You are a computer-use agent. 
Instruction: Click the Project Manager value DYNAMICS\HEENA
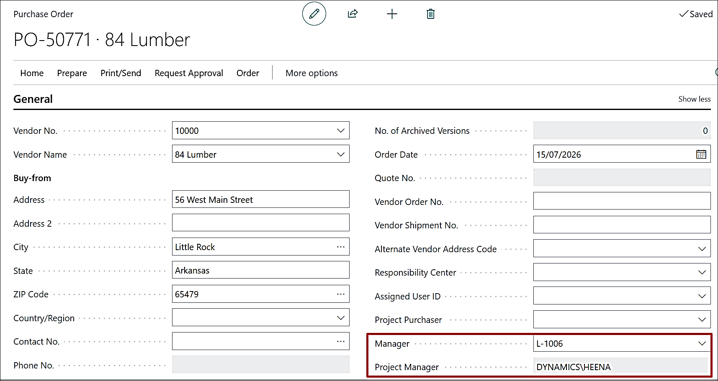574,367
